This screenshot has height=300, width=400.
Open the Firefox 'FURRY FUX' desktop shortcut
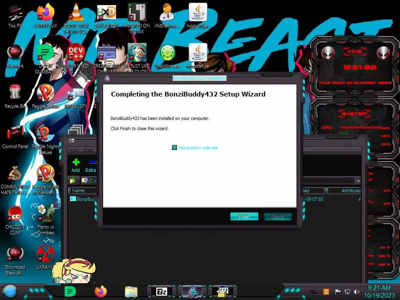click(x=46, y=16)
